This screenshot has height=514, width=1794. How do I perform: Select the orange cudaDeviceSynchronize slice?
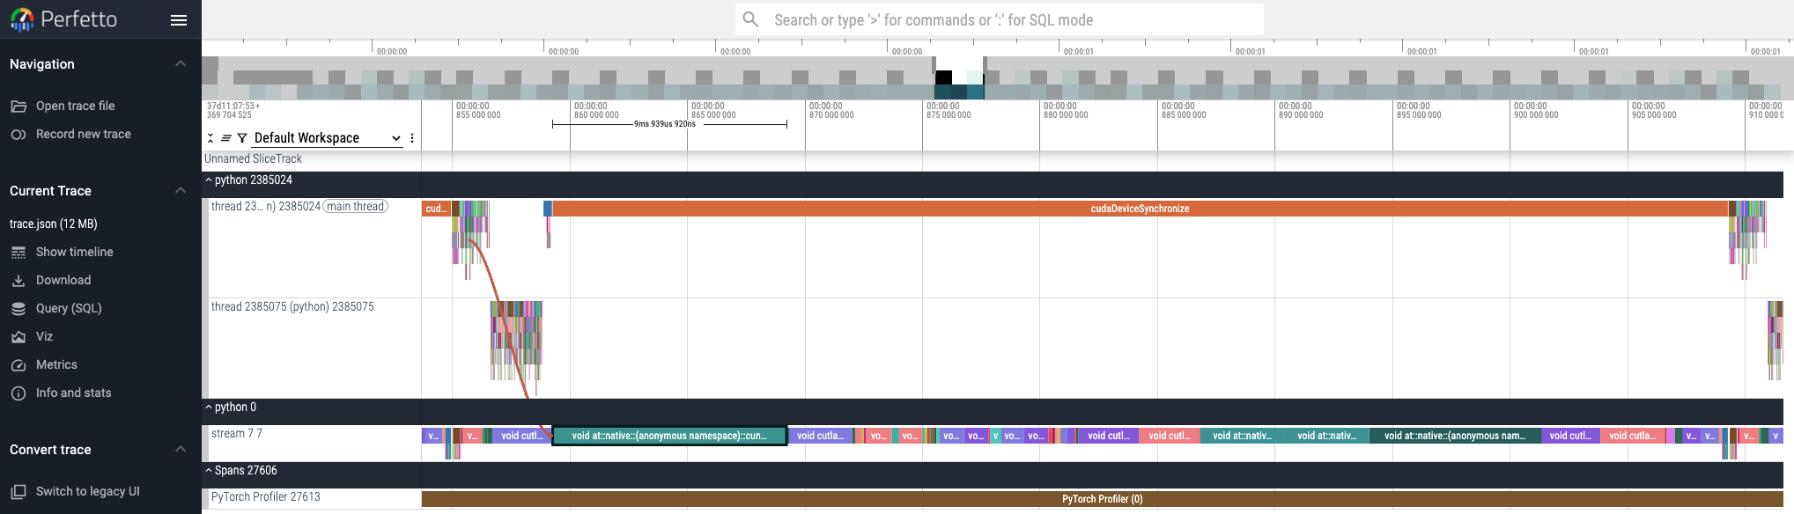(x=1140, y=209)
